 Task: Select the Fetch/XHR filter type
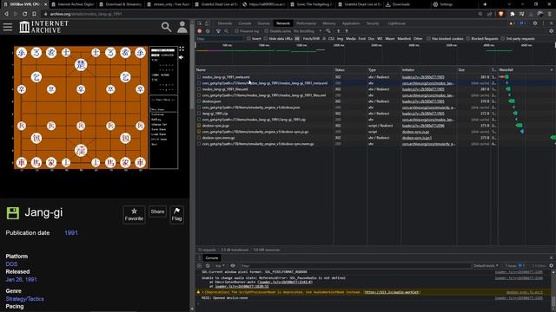coord(311,38)
